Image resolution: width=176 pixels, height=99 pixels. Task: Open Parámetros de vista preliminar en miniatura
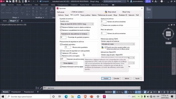(75, 34)
